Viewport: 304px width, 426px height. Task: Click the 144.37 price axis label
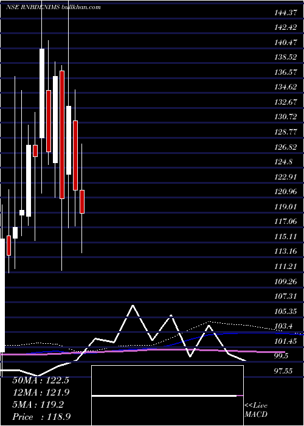[286, 13]
